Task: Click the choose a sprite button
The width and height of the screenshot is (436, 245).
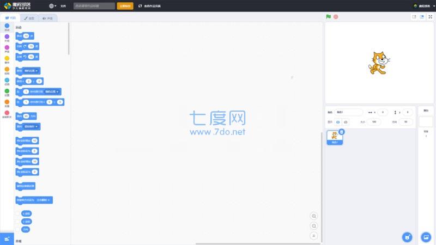Action: [x=407, y=237]
